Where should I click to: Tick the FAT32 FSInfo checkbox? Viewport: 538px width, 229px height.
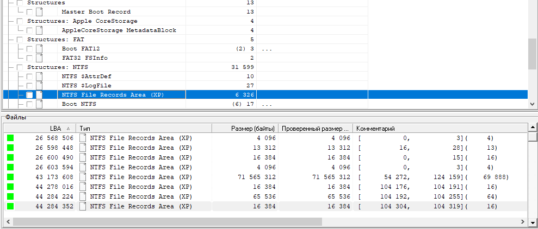(x=29, y=58)
